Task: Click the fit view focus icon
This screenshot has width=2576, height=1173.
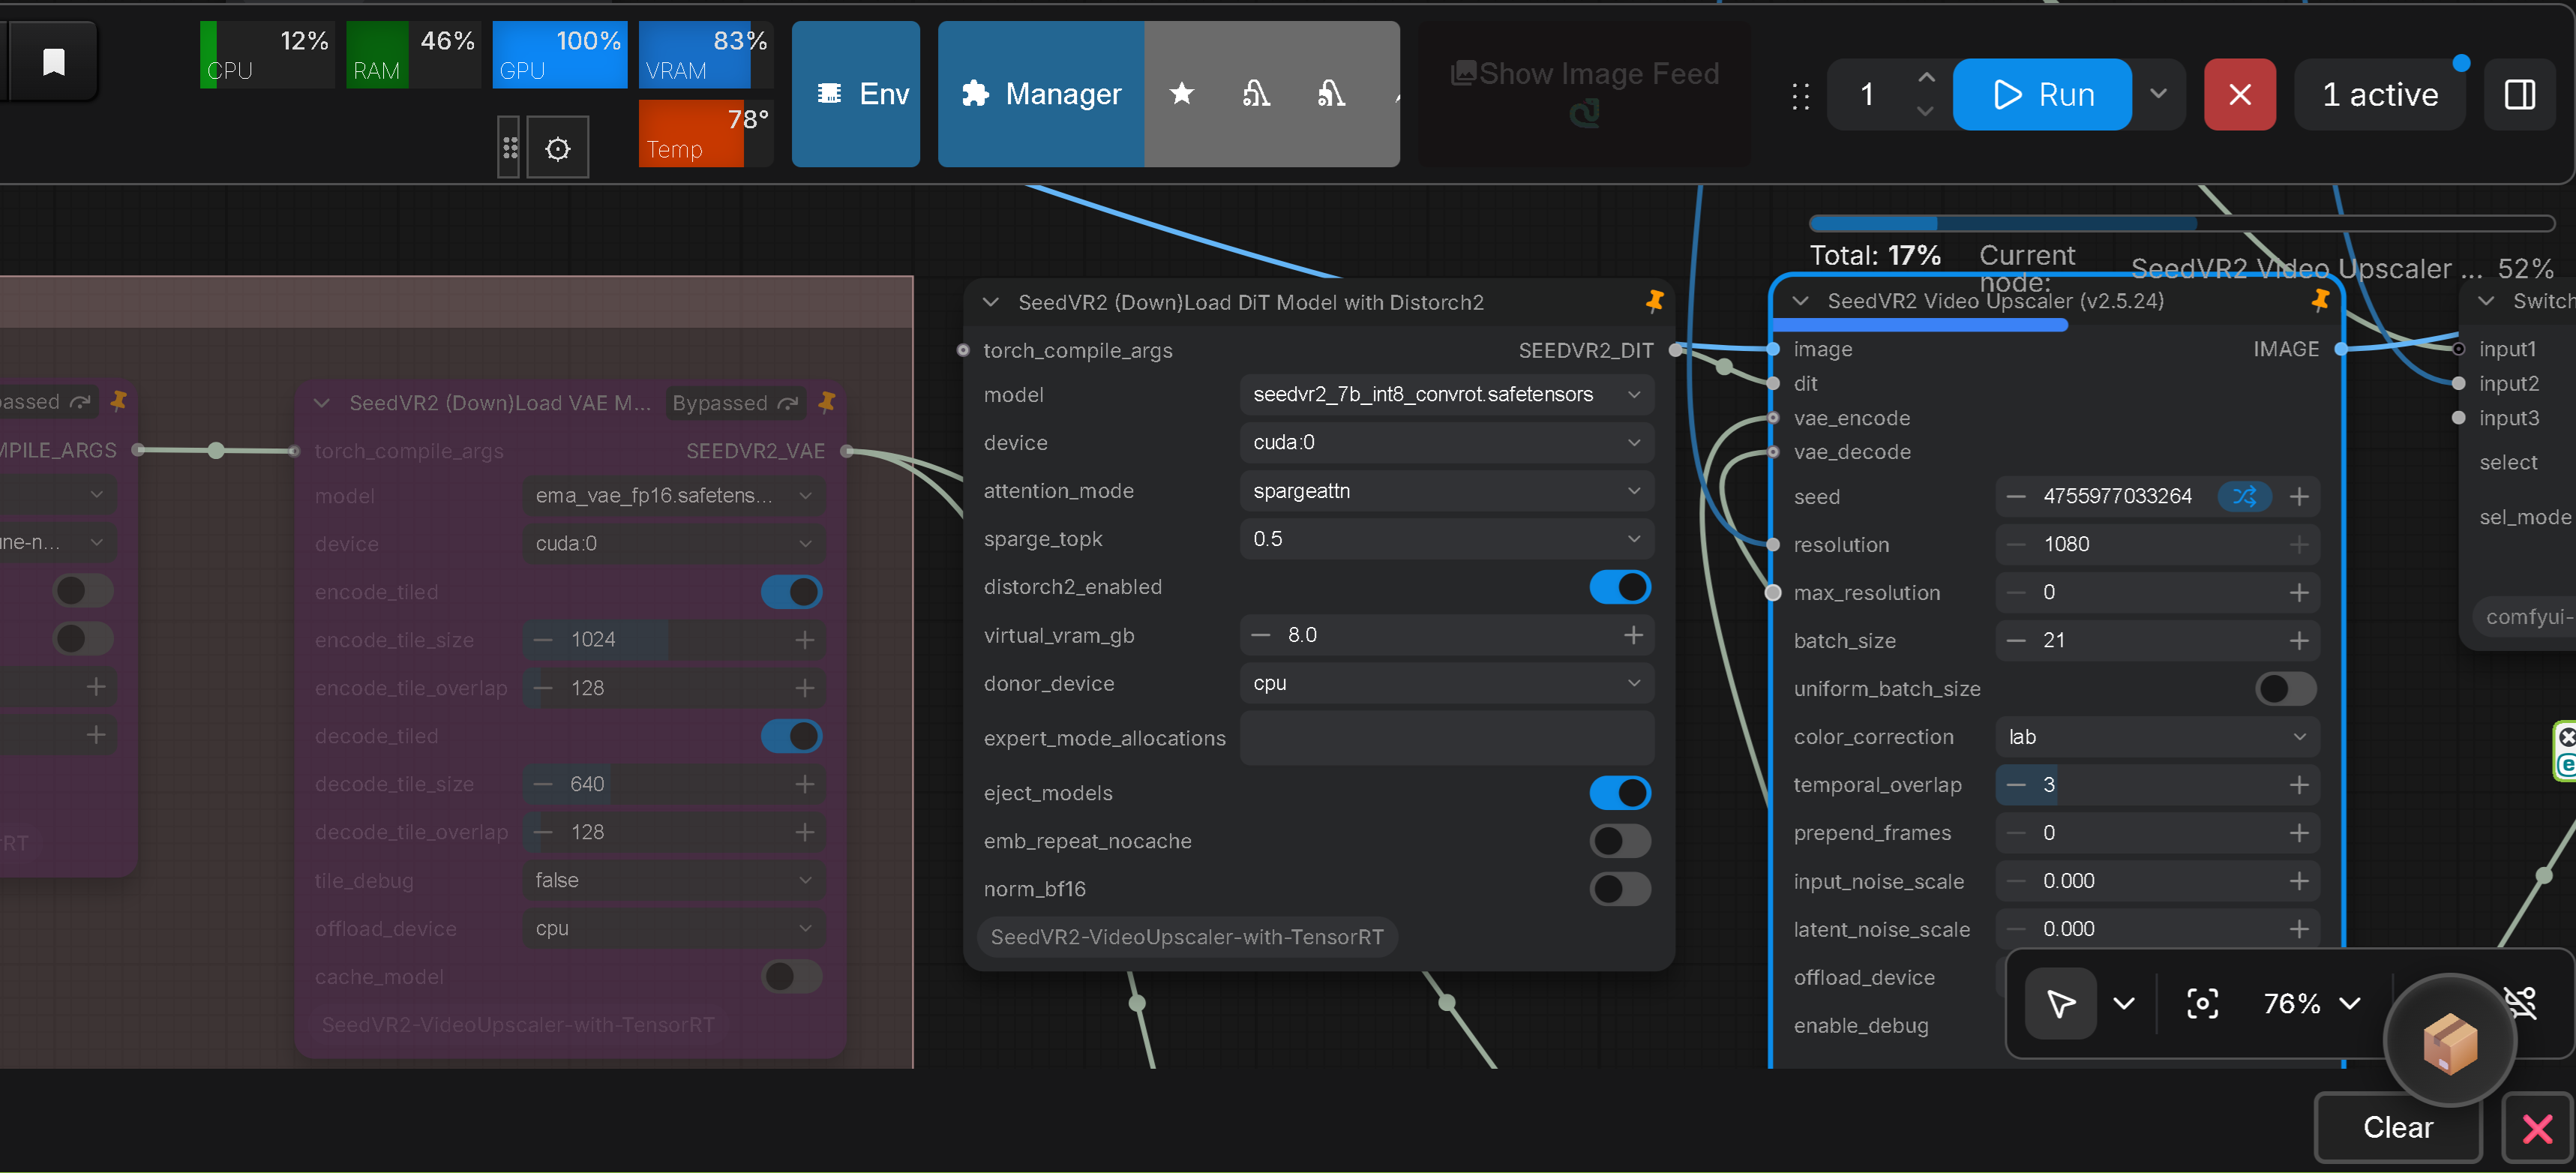Action: 2202,1003
